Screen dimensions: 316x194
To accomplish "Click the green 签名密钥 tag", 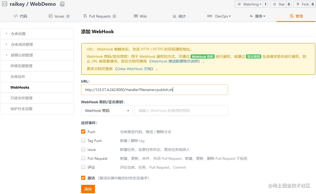I will pos(254,56).
